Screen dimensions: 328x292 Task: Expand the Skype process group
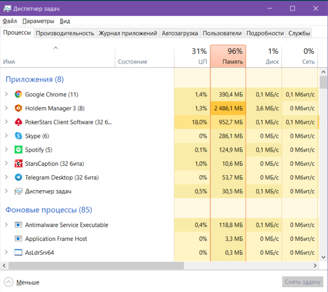(x=7, y=136)
